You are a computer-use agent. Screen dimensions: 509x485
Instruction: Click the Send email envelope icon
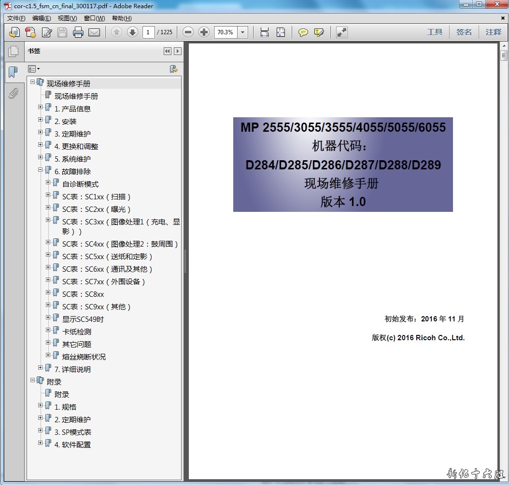click(x=94, y=32)
